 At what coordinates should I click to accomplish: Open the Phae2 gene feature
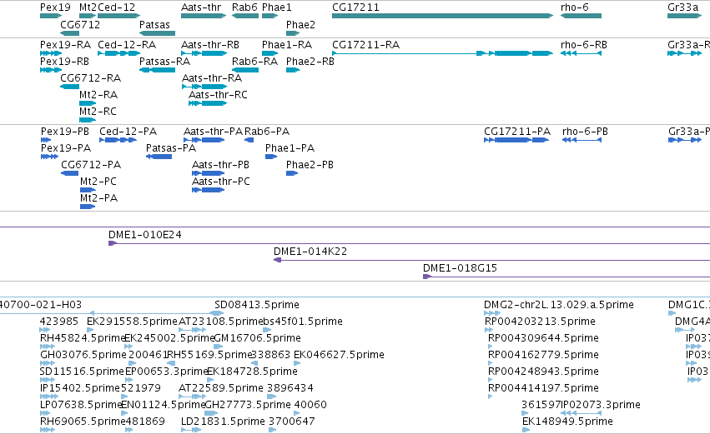pos(293,33)
